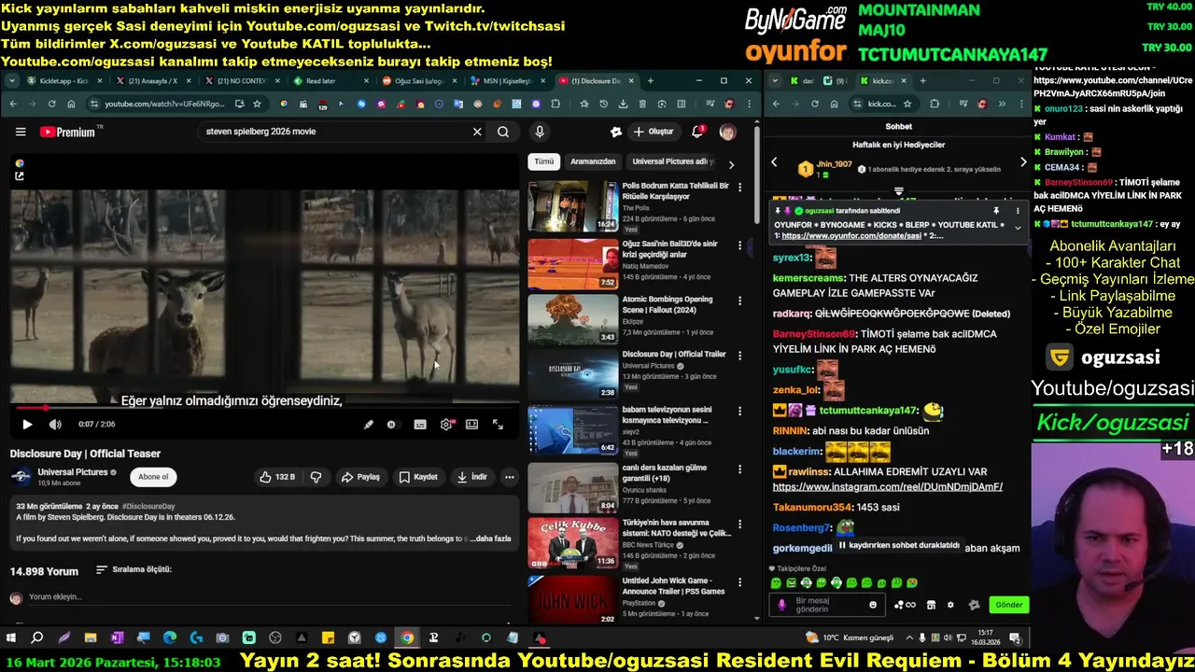Select the Tümü filter chip
Image resolution: width=1195 pixels, height=672 pixels.
click(544, 161)
